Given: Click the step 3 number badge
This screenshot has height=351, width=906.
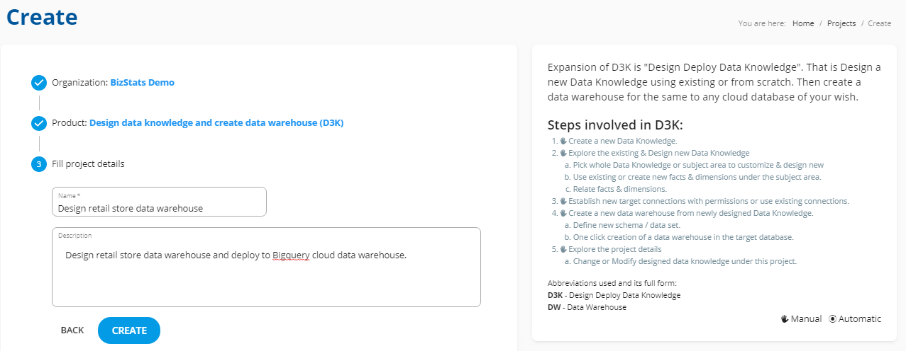Looking at the screenshot, I should pos(39,164).
